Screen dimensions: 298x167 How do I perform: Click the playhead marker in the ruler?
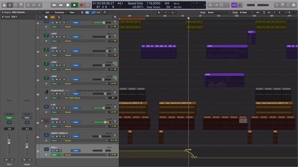188,19
